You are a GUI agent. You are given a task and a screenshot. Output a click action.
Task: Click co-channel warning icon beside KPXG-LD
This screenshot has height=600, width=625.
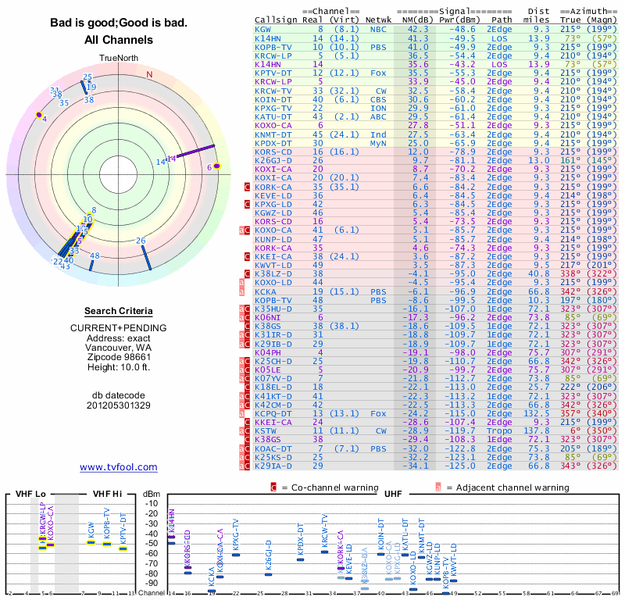[246, 204]
